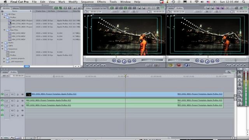Toggle the Snapping button in the Timeline
This screenshot has width=249, height=140.
[233, 72]
